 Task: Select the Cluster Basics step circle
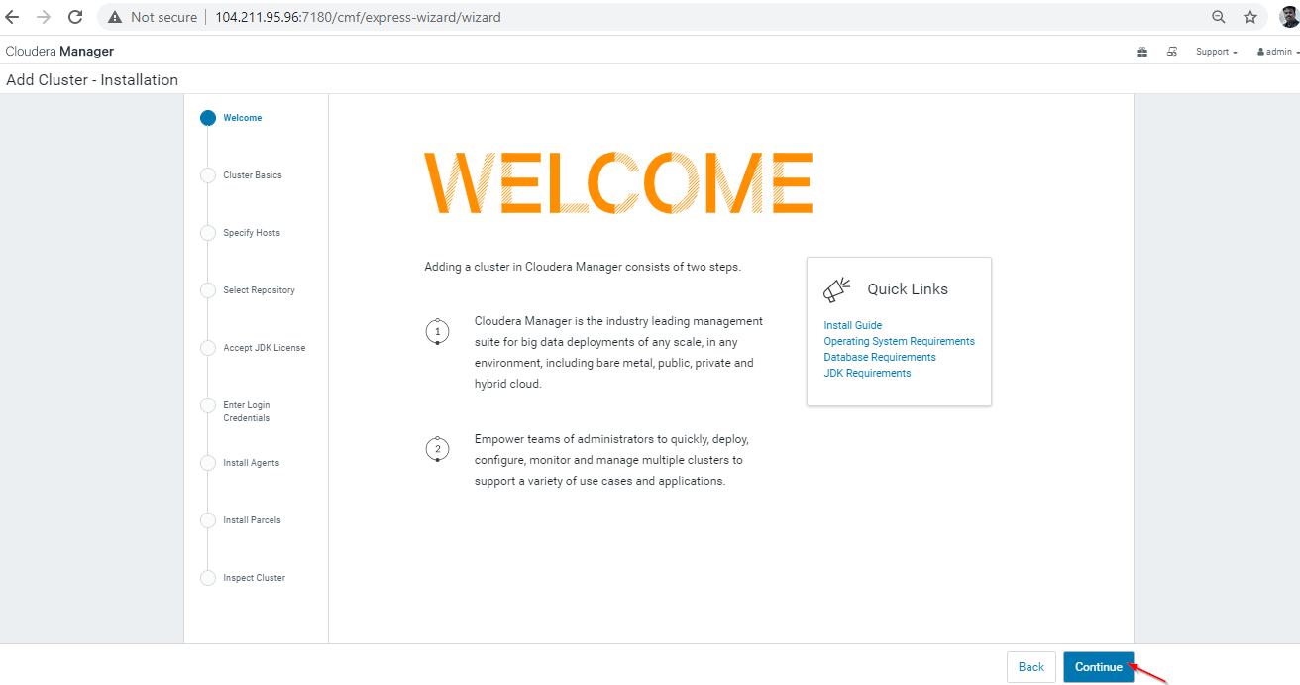208,175
